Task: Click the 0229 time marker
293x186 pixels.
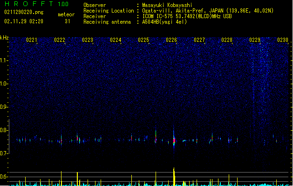Action: coord(255,40)
